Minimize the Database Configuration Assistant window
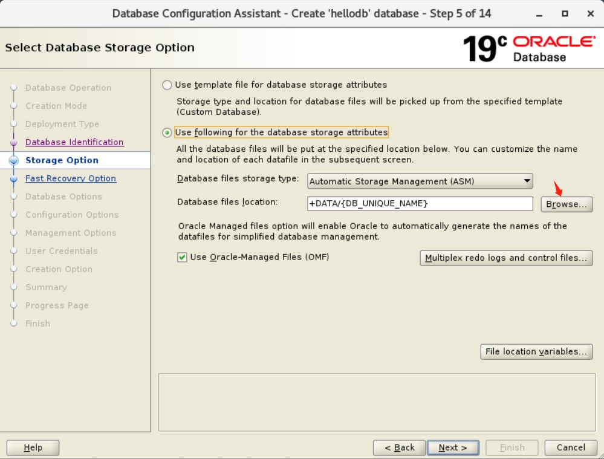 [539, 14]
